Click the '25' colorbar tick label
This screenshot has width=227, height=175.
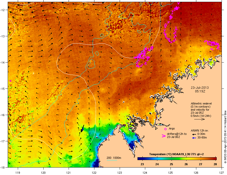[171, 164]
